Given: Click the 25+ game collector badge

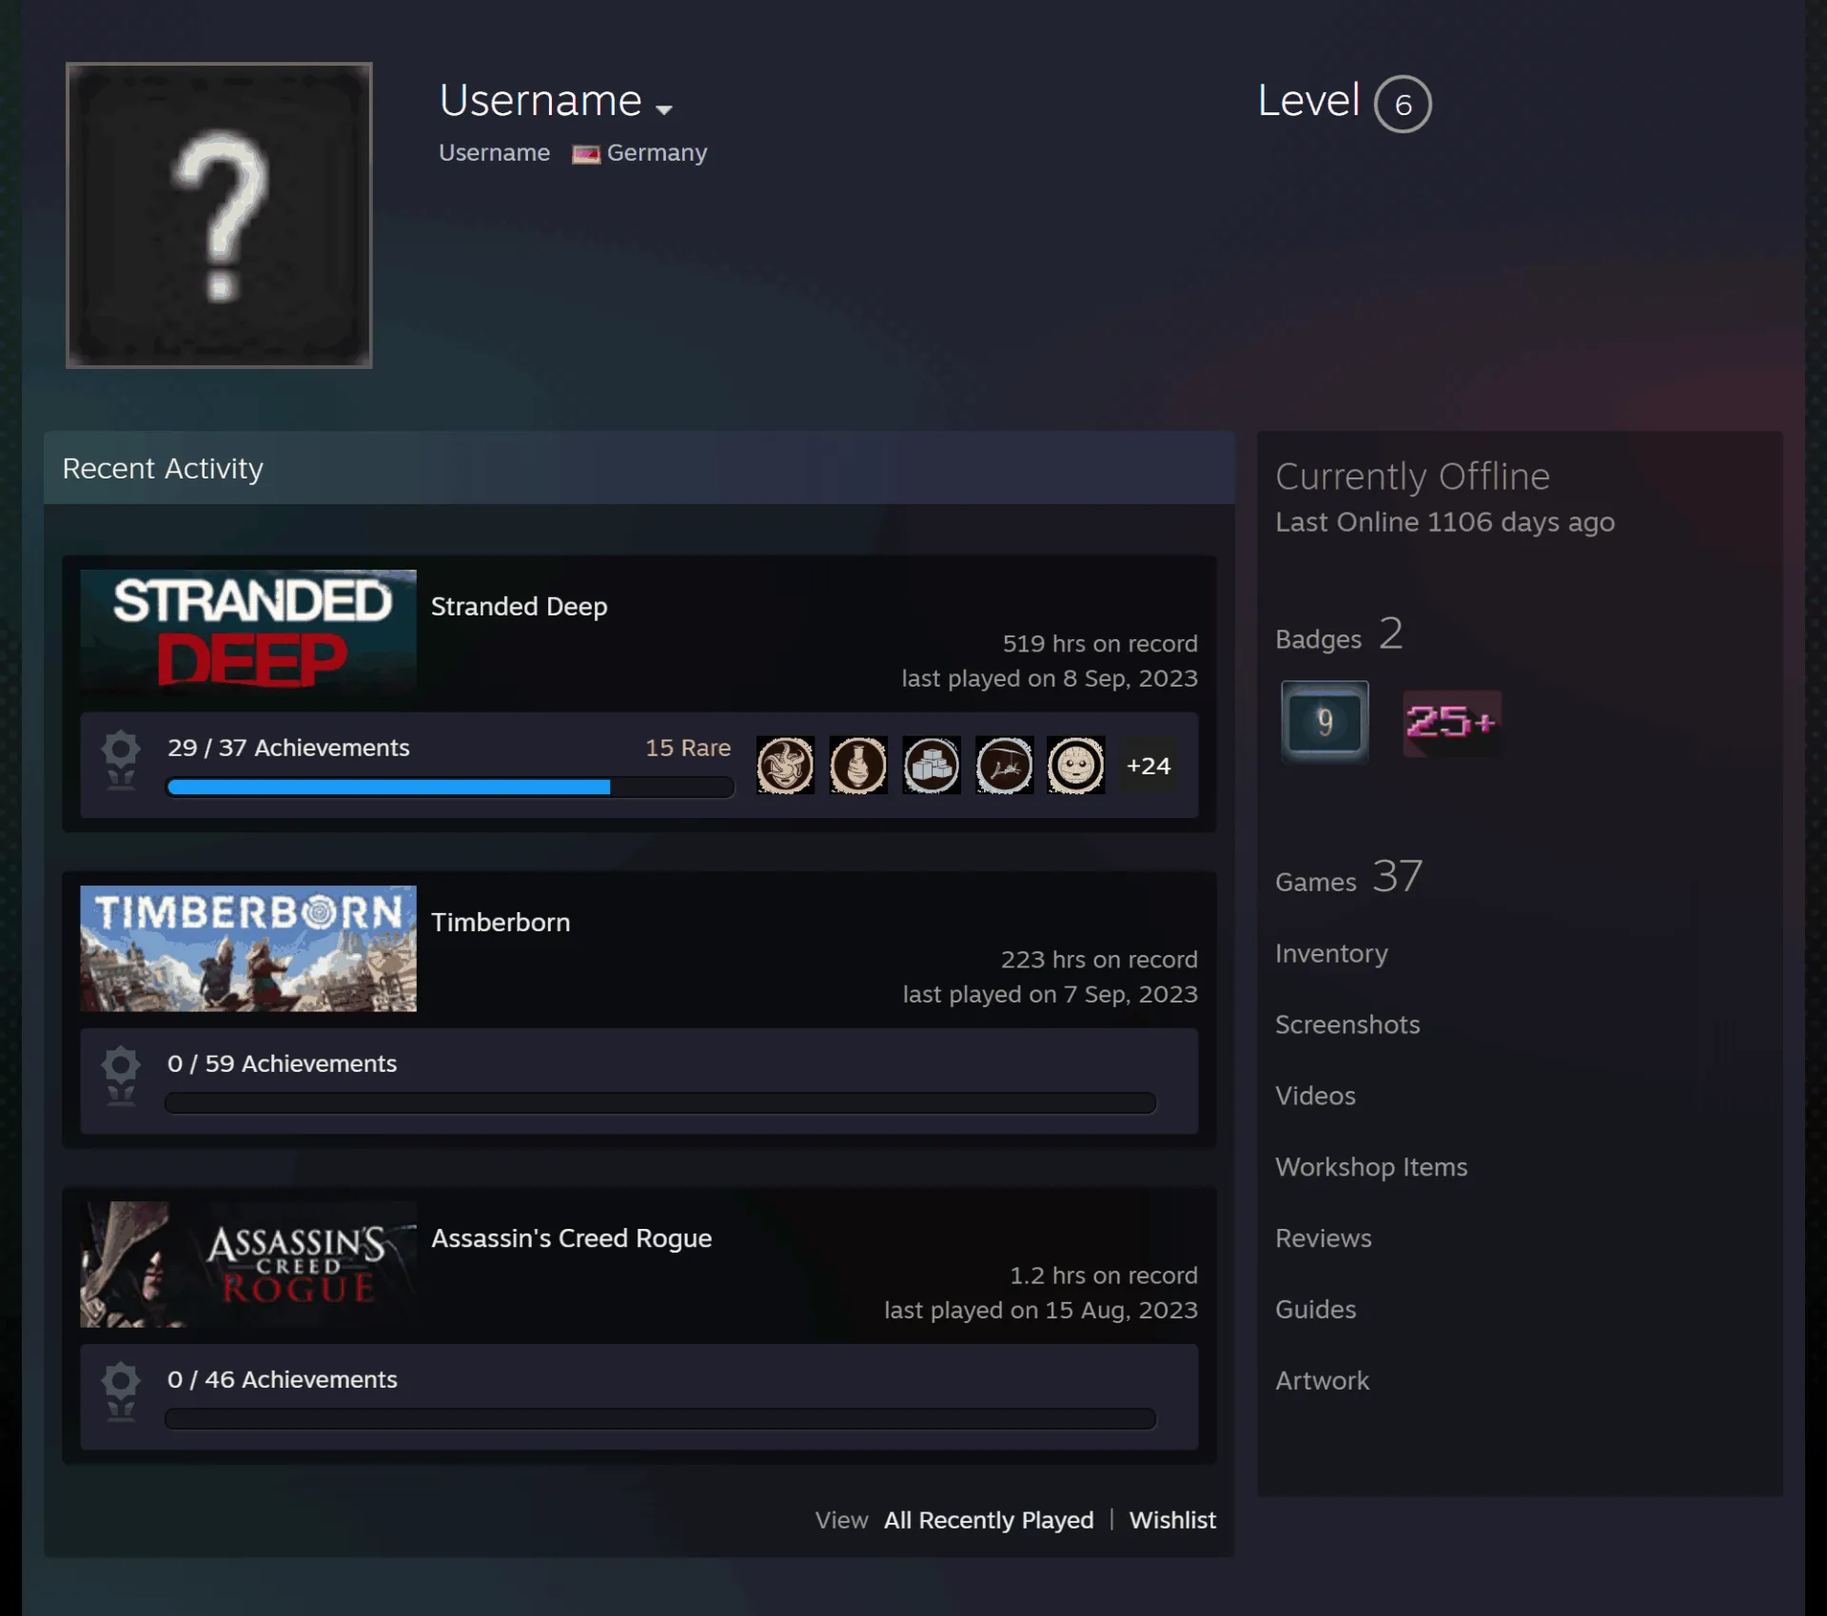Looking at the screenshot, I should tap(1452, 722).
